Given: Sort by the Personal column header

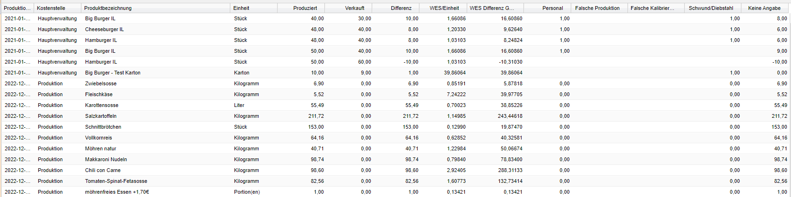Looking at the screenshot, I should [x=553, y=8].
